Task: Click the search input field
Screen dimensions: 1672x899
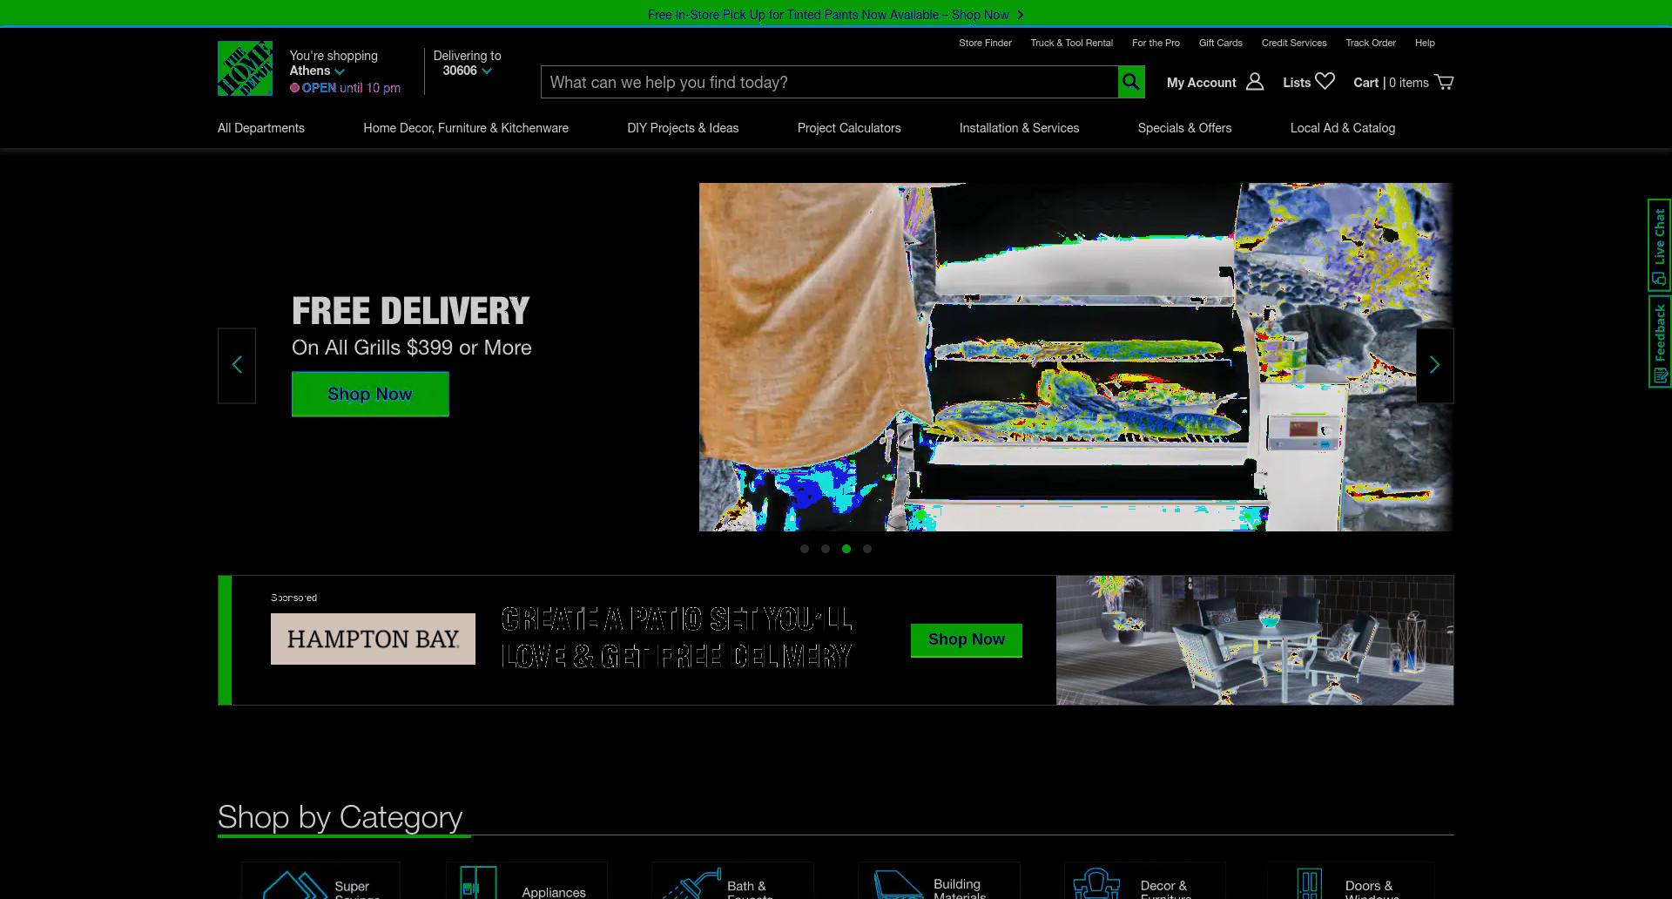Action: point(829,82)
